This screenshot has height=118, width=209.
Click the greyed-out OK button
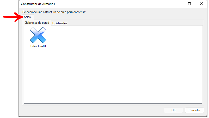pyautogui.click(x=173, y=110)
